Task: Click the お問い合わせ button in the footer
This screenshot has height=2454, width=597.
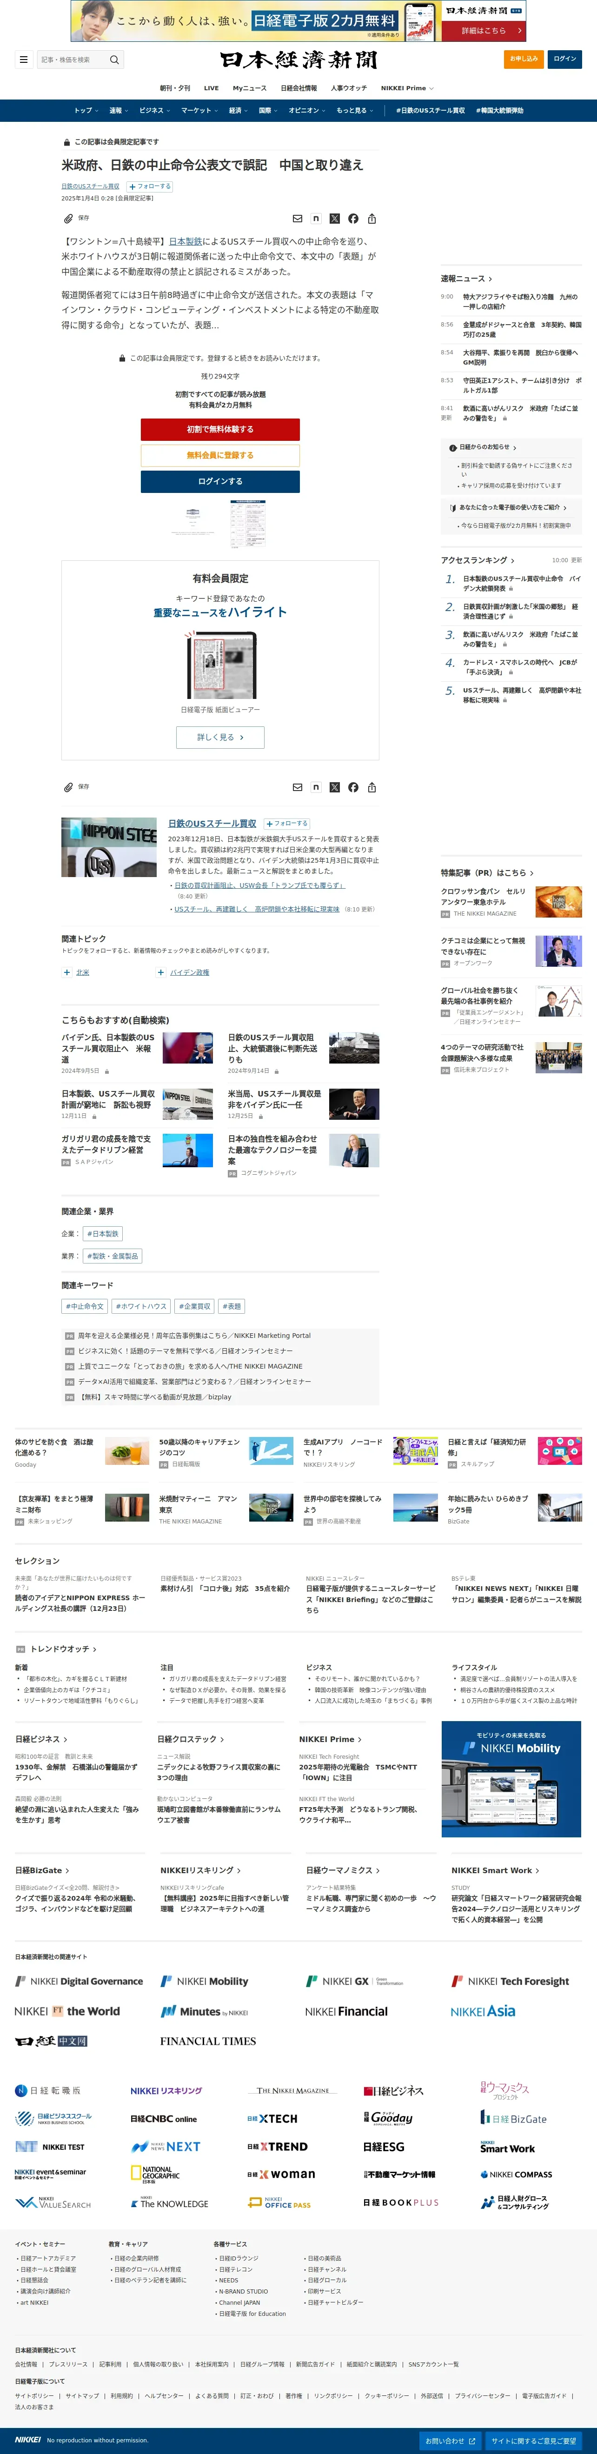Action: pyautogui.click(x=450, y=2441)
